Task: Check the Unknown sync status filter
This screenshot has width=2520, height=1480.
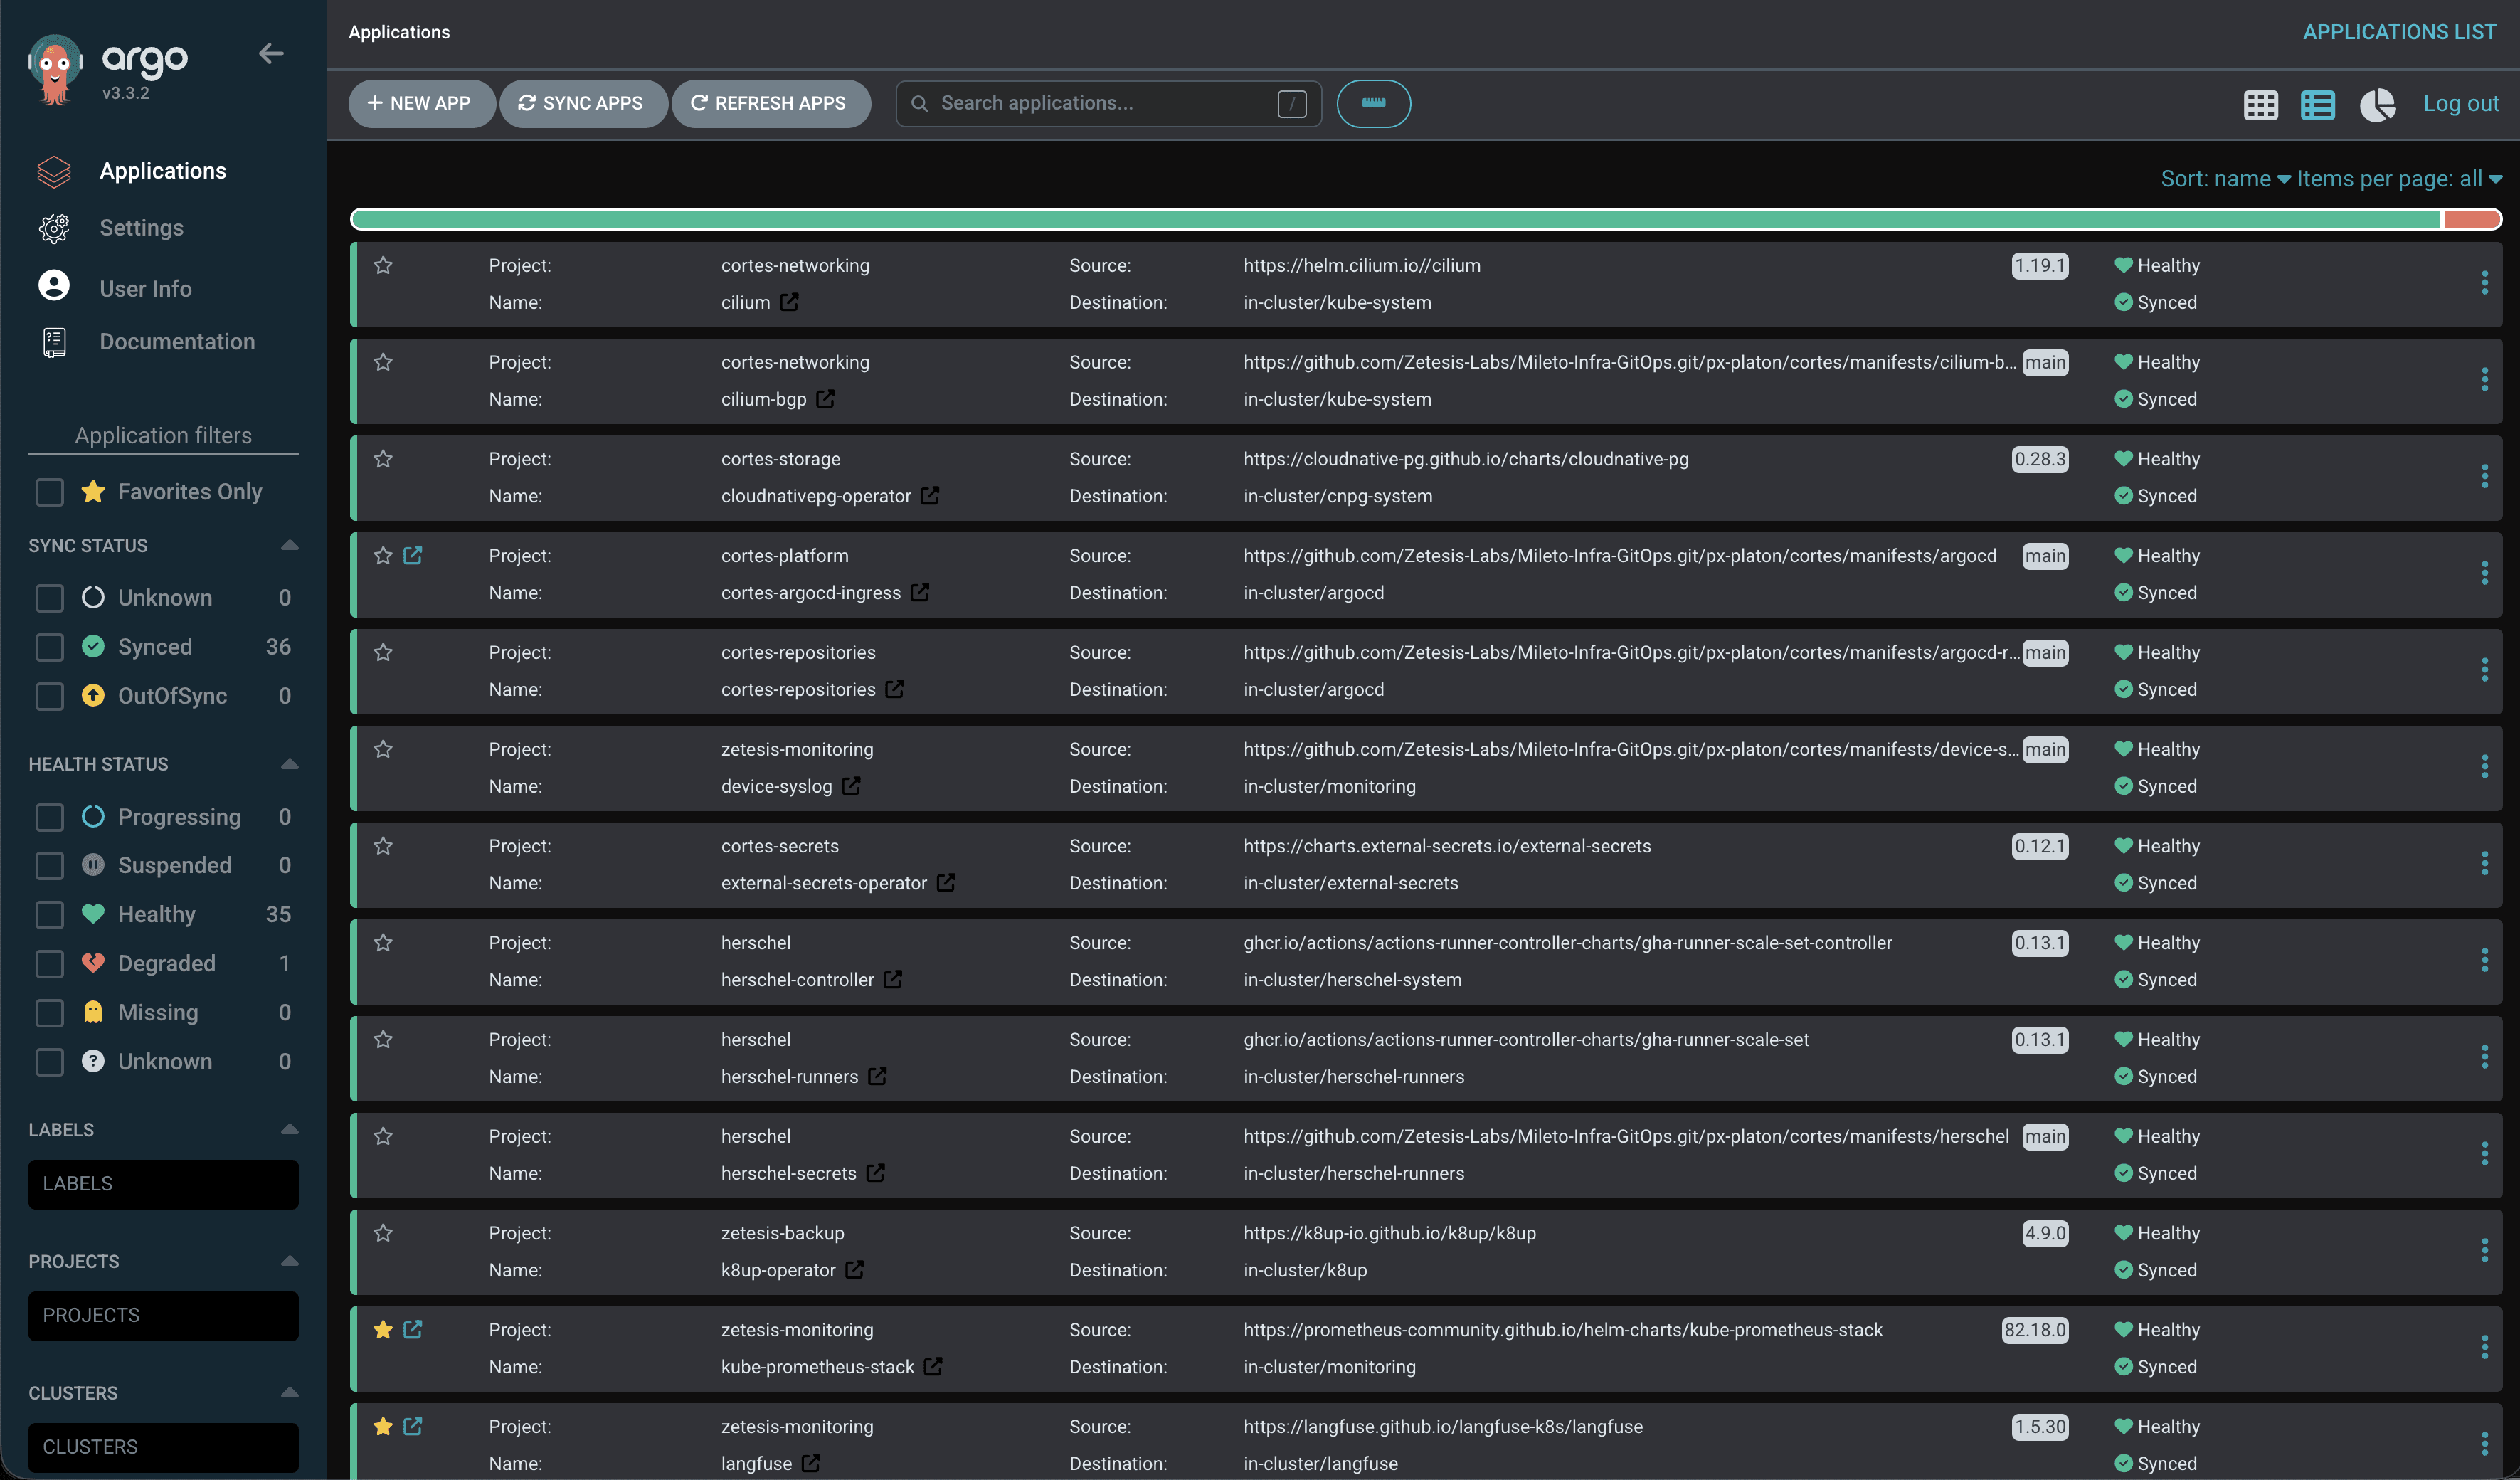Action: coord(49,598)
